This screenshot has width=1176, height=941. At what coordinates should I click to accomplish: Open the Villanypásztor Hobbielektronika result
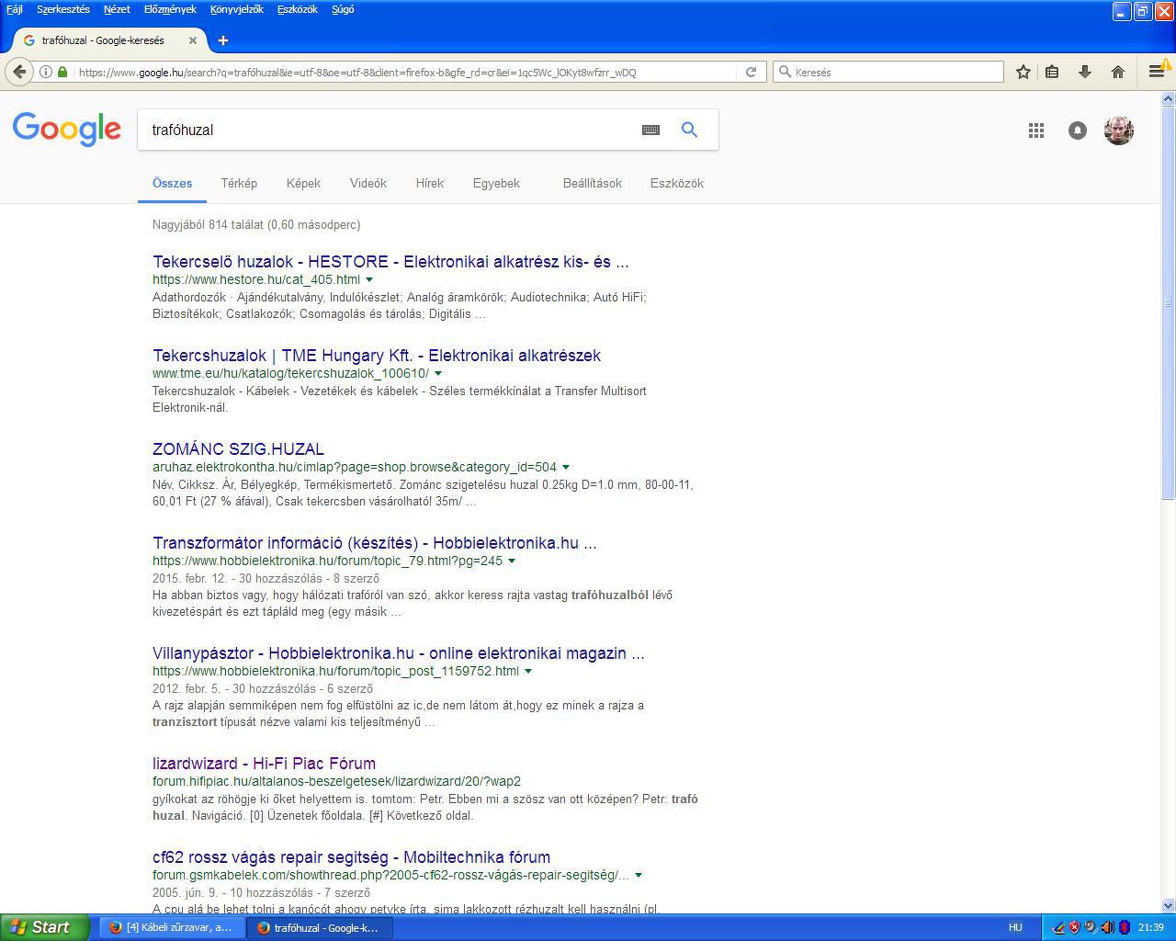(x=399, y=653)
